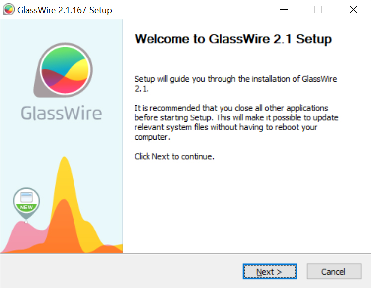Click the greyed-out maximize window button
The width and height of the screenshot is (371, 288).
(x=318, y=10)
